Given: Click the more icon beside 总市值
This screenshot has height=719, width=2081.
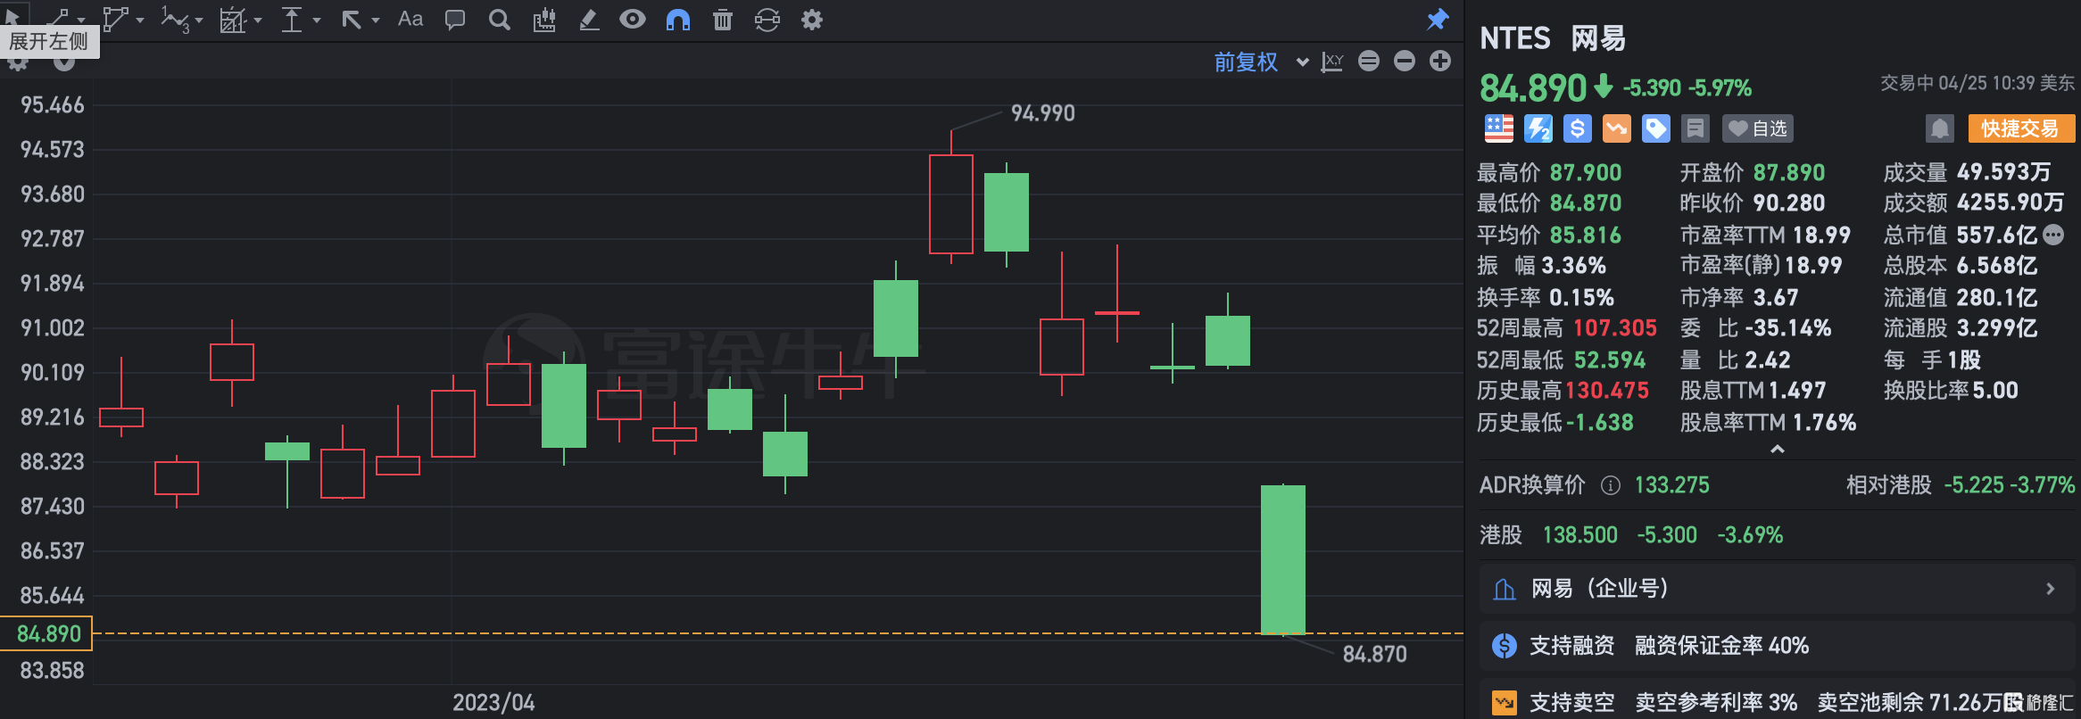Looking at the screenshot, I should (2053, 235).
